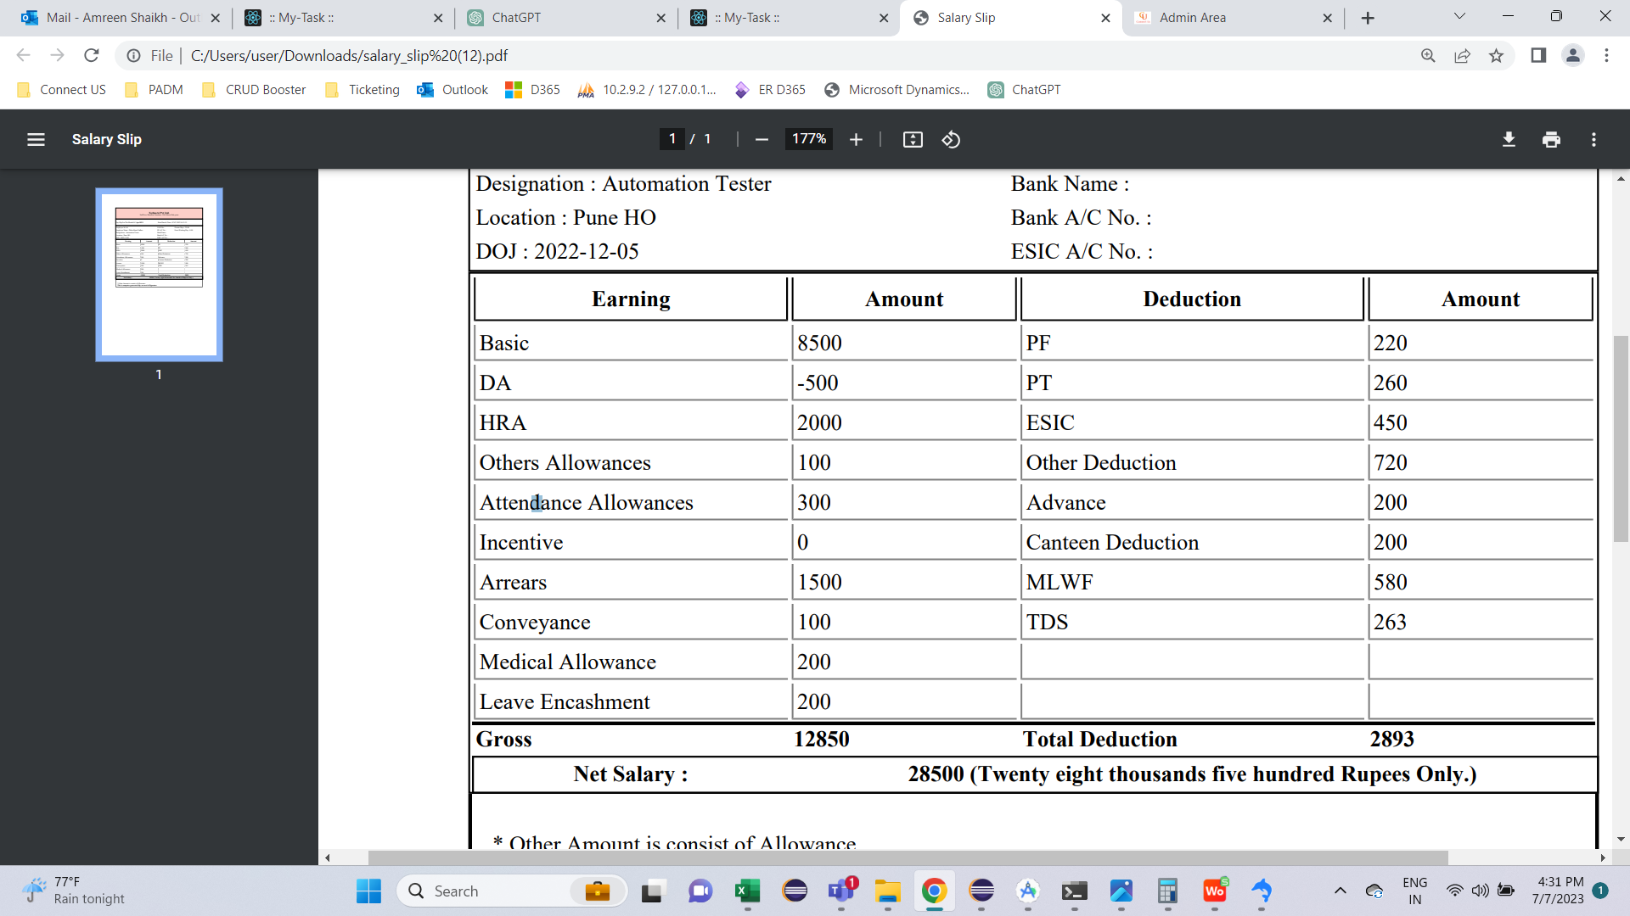1630x916 pixels.
Task: Show hidden system tray icons
Action: pos(1340,891)
